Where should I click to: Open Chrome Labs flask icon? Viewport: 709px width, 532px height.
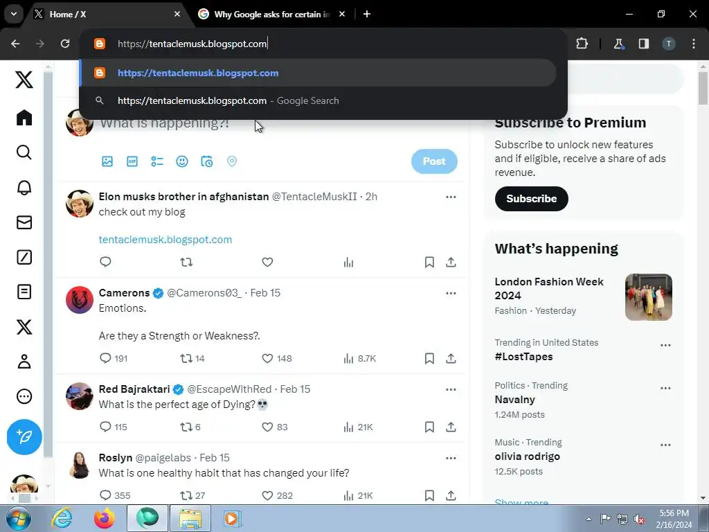coord(618,44)
